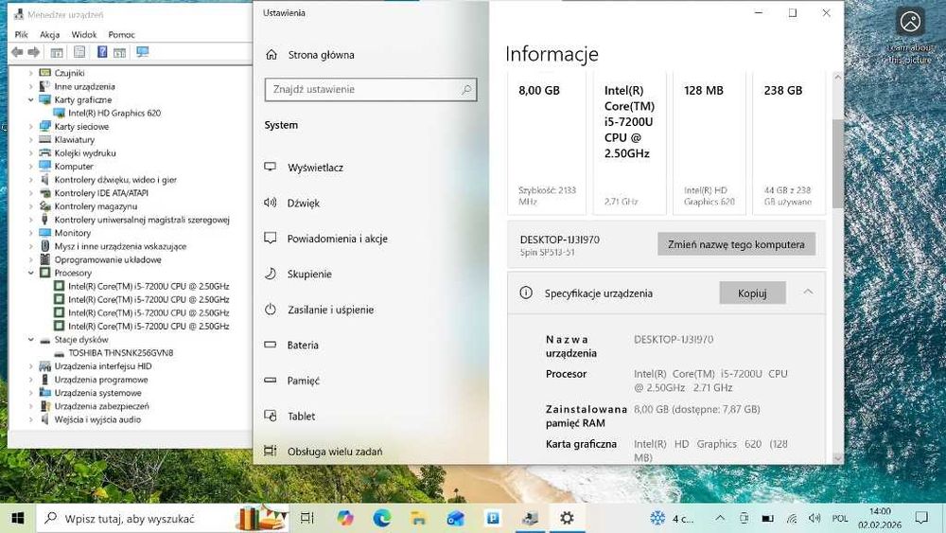The width and height of the screenshot is (946, 533).
Task: Click taskbar search box Wpisz tutaj
Action: (163, 519)
